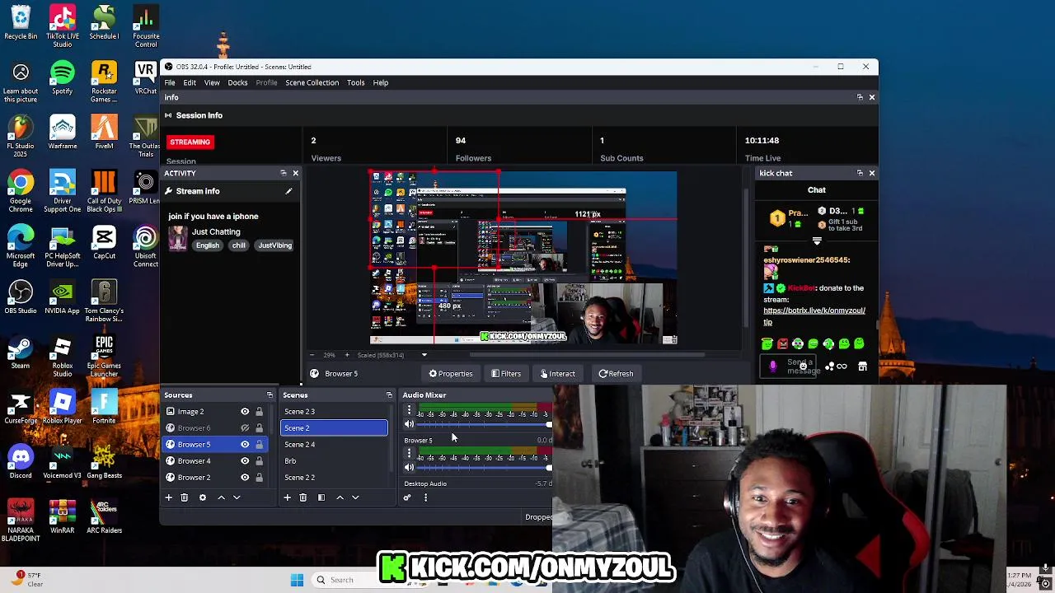Add a new scene in Scenes panel

[287, 497]
